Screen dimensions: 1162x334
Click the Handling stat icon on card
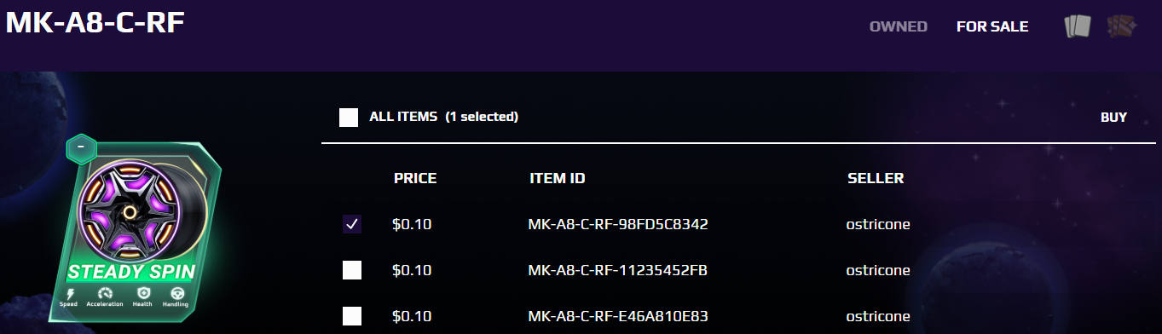coord(176,293)
